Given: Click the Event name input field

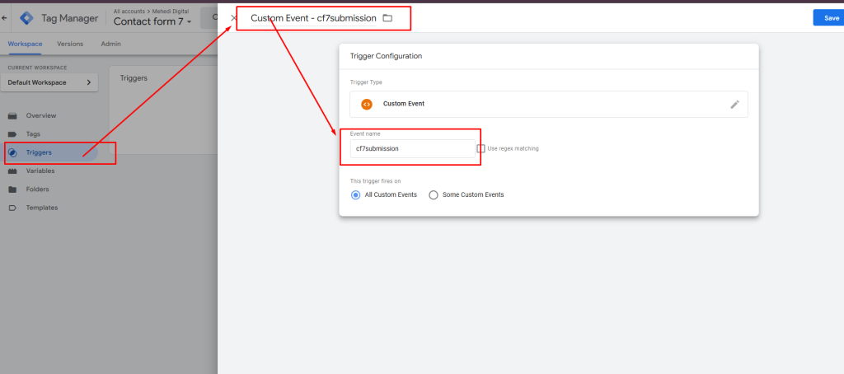Looking at the screenshot, I should coord(412,148).
